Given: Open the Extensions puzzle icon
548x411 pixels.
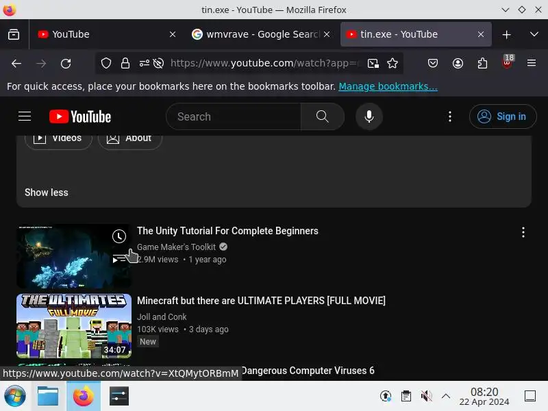Looking at the screenshot, I should point(482,63).
